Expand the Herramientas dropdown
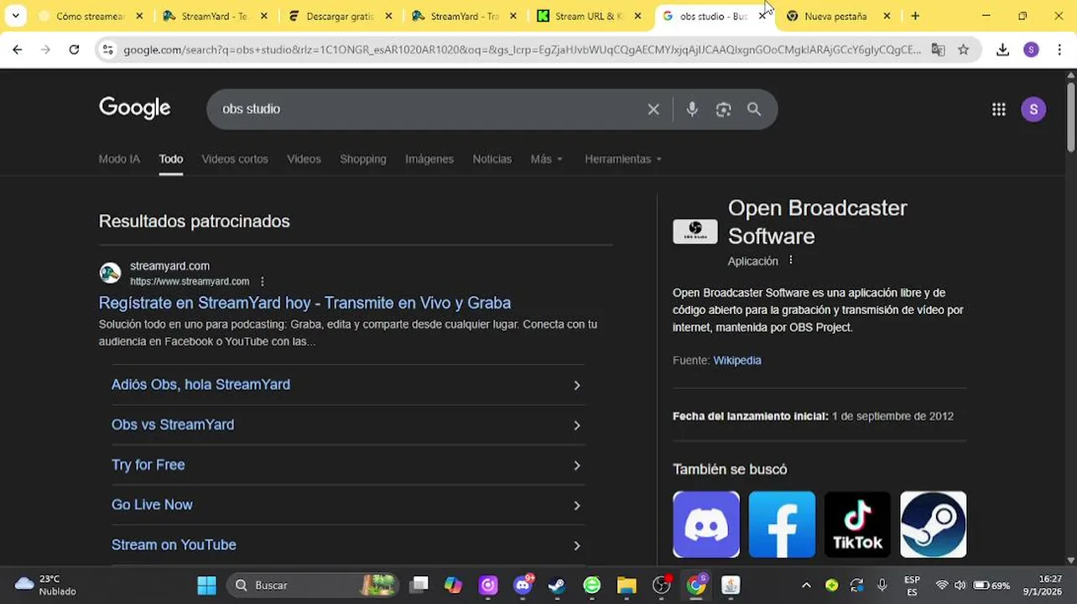Image resolution: width=1077 pixels, height=604 pixels. pyautogui.click(x=623, y=159)
